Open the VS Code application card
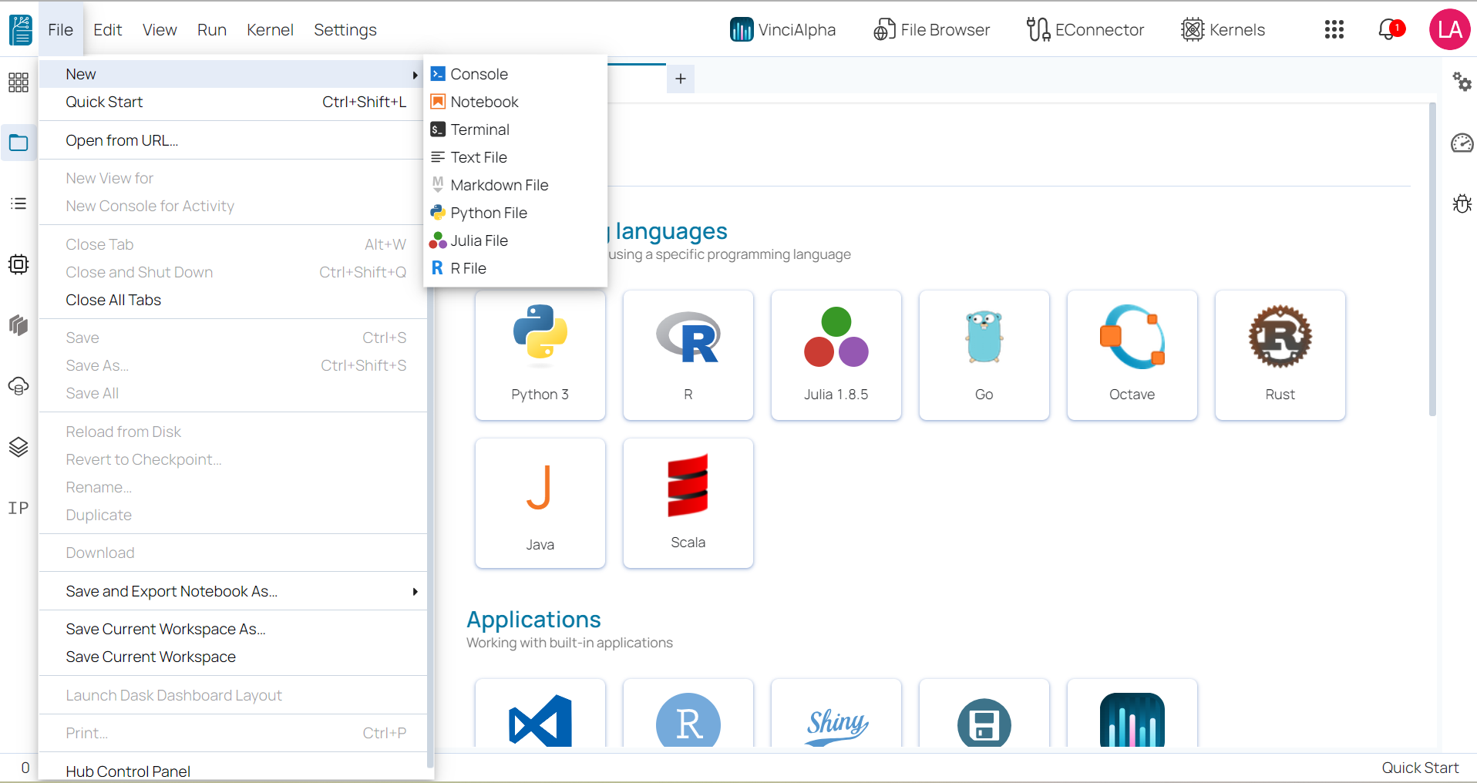The height and width of the screenshot is (783, 1477). tap(540, 714)
